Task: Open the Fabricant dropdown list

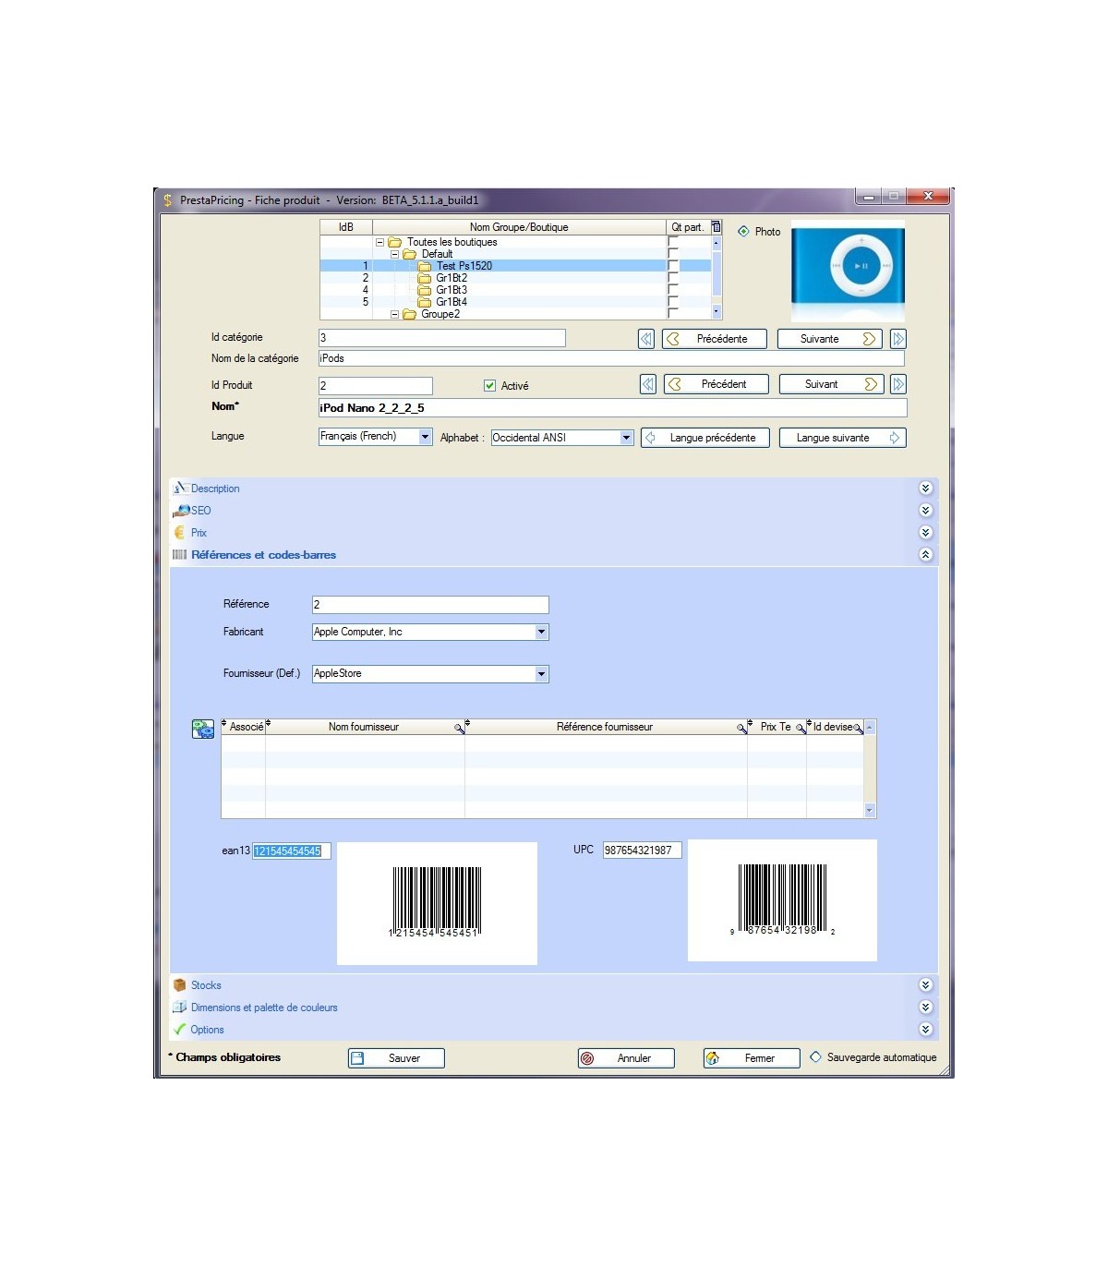Action: coord(541,633)
